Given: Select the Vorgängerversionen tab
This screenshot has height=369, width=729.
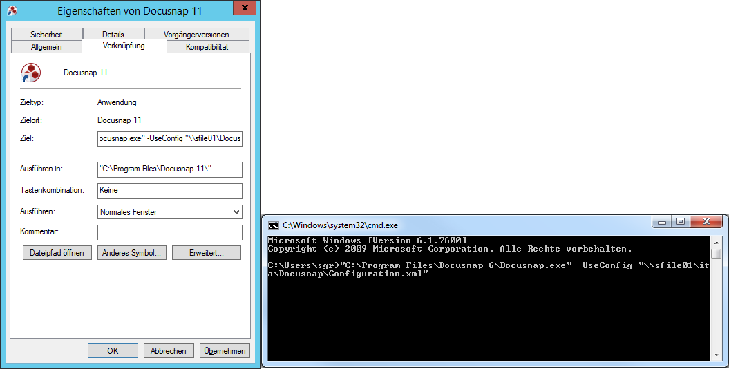Looking at the screenshot, I should click(x=197, y=35).
